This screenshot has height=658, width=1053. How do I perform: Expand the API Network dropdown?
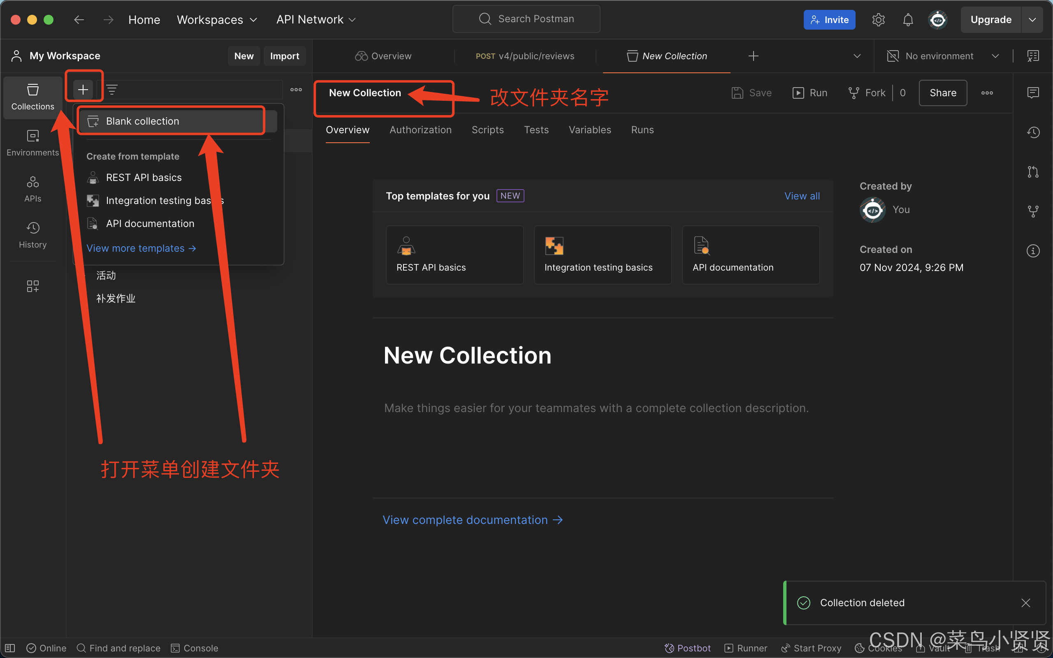point(316,20)
